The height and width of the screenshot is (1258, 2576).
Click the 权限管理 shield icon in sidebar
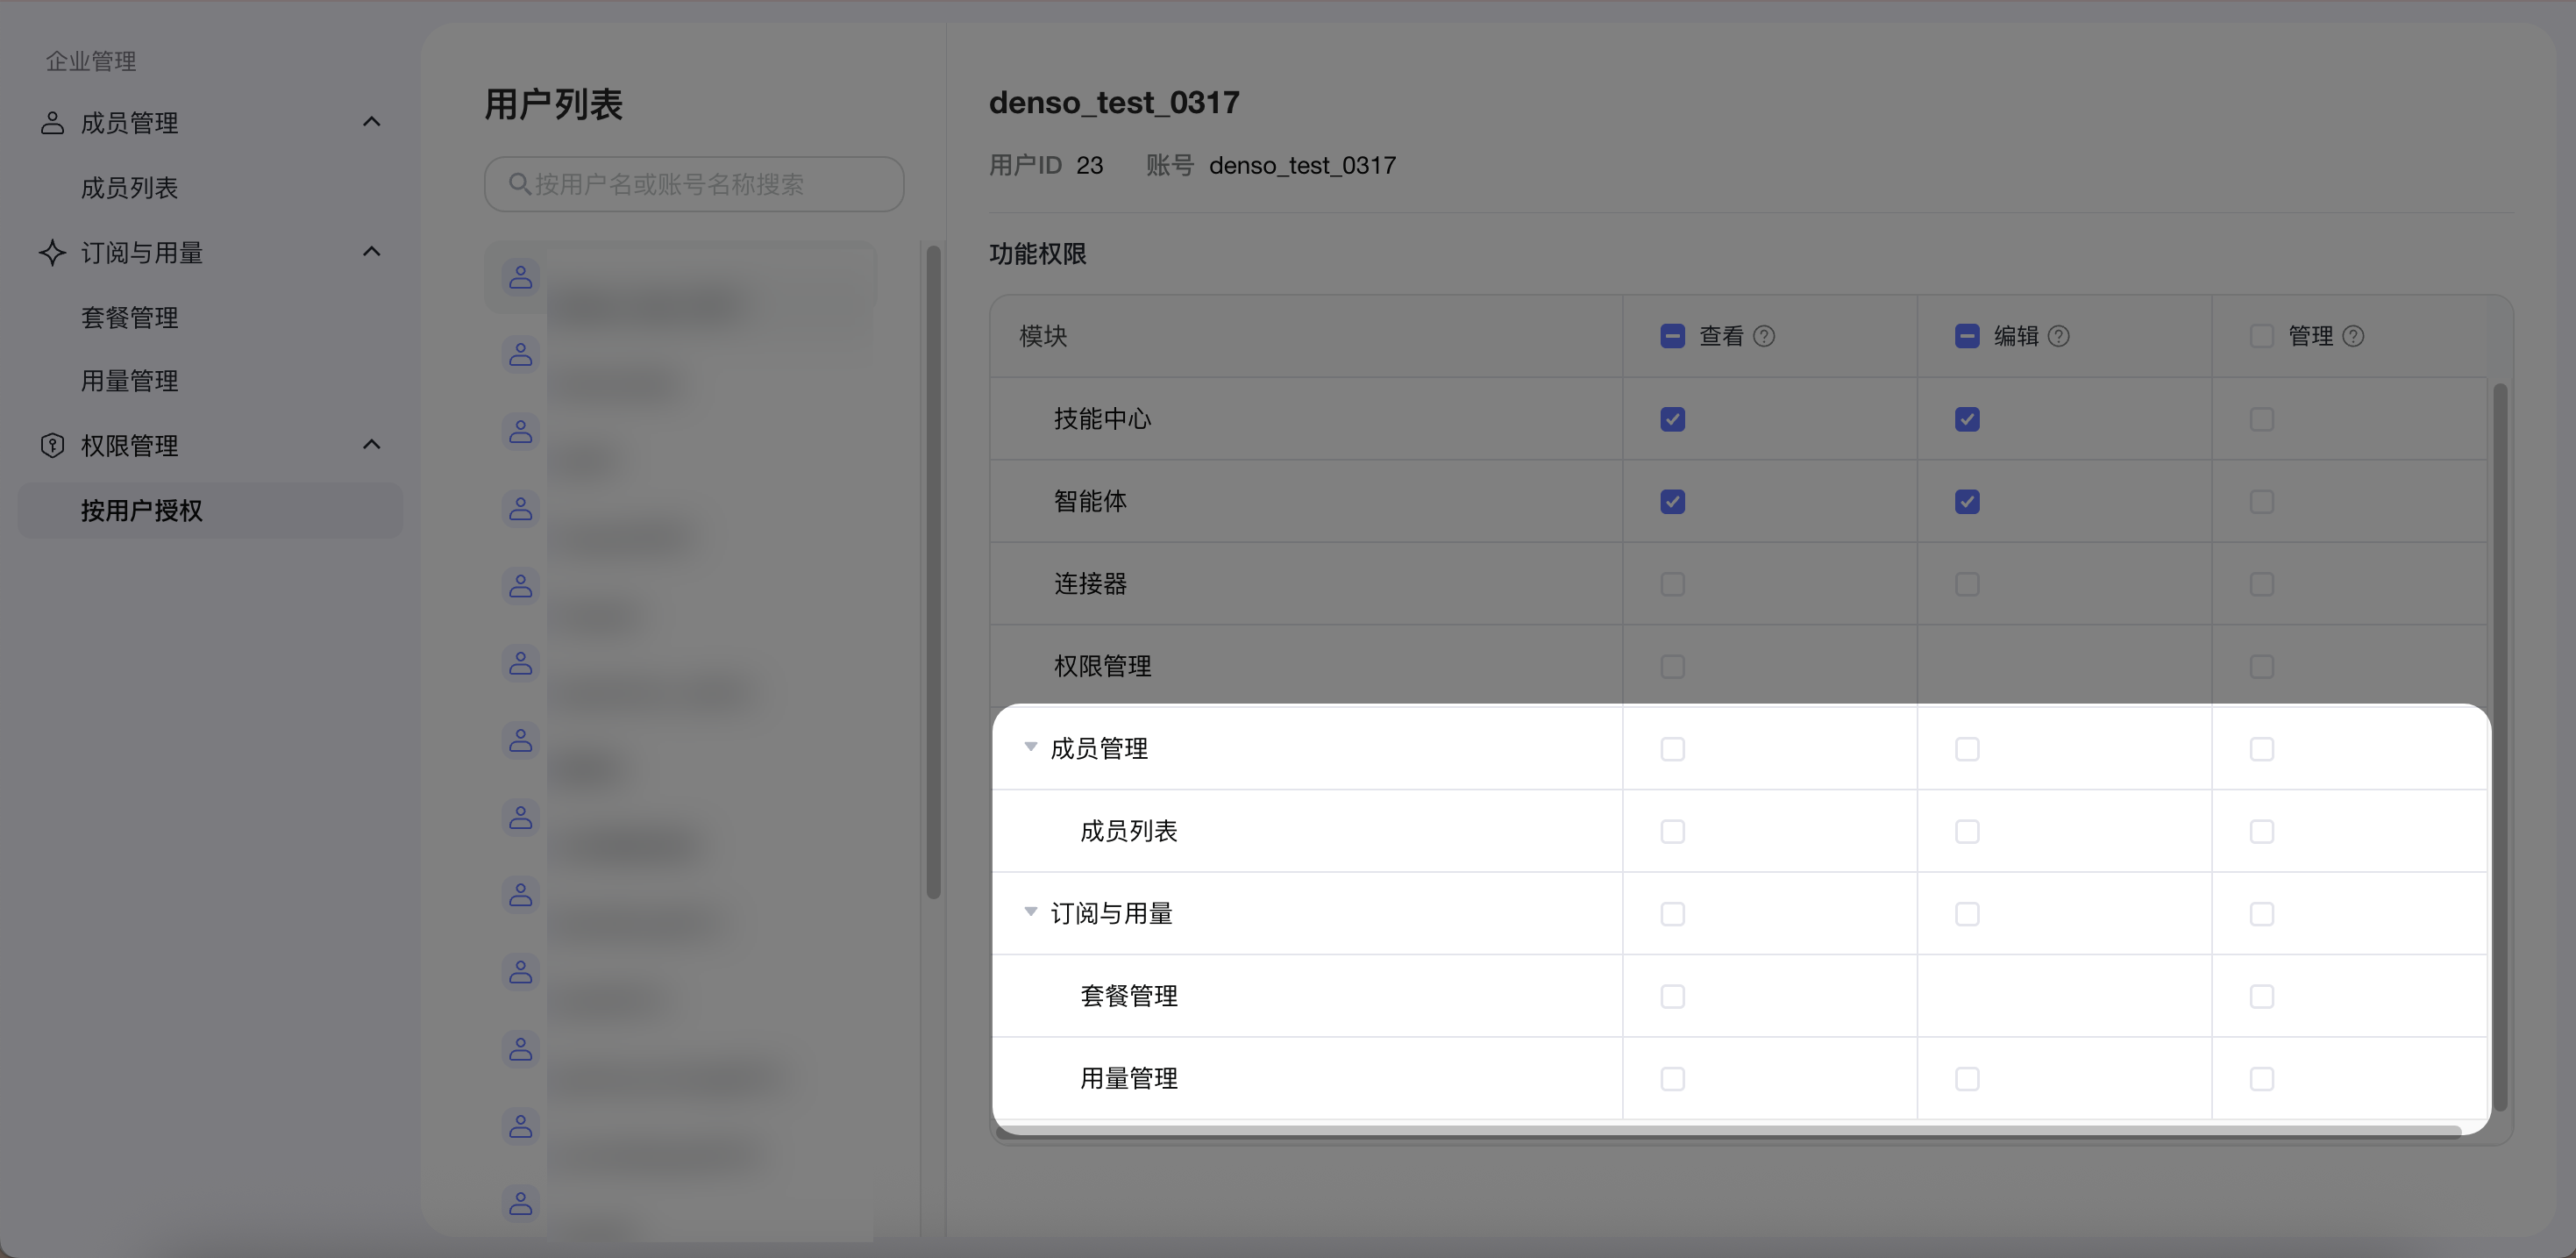(52, 446)
